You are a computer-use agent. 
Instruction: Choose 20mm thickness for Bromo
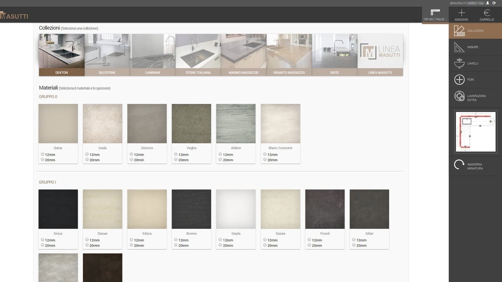[x=176, y=245]
